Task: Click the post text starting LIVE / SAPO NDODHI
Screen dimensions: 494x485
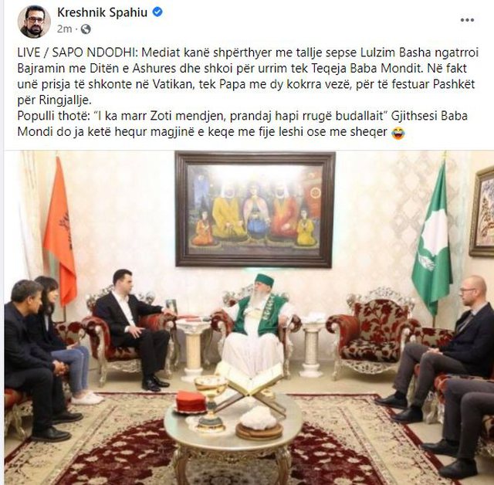Action: click(x=248, y=93)
